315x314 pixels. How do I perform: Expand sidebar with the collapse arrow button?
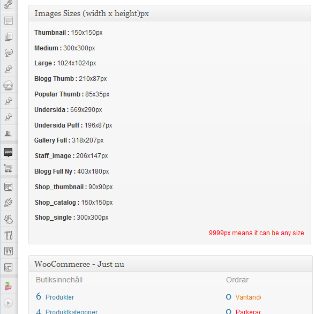coord(8,303)
